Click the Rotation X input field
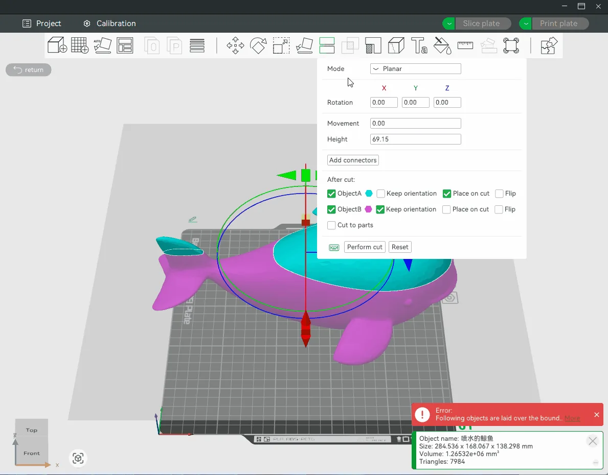The height and width of the screenshot is (475, 608). pyautogui.click(x=384, y=102)
